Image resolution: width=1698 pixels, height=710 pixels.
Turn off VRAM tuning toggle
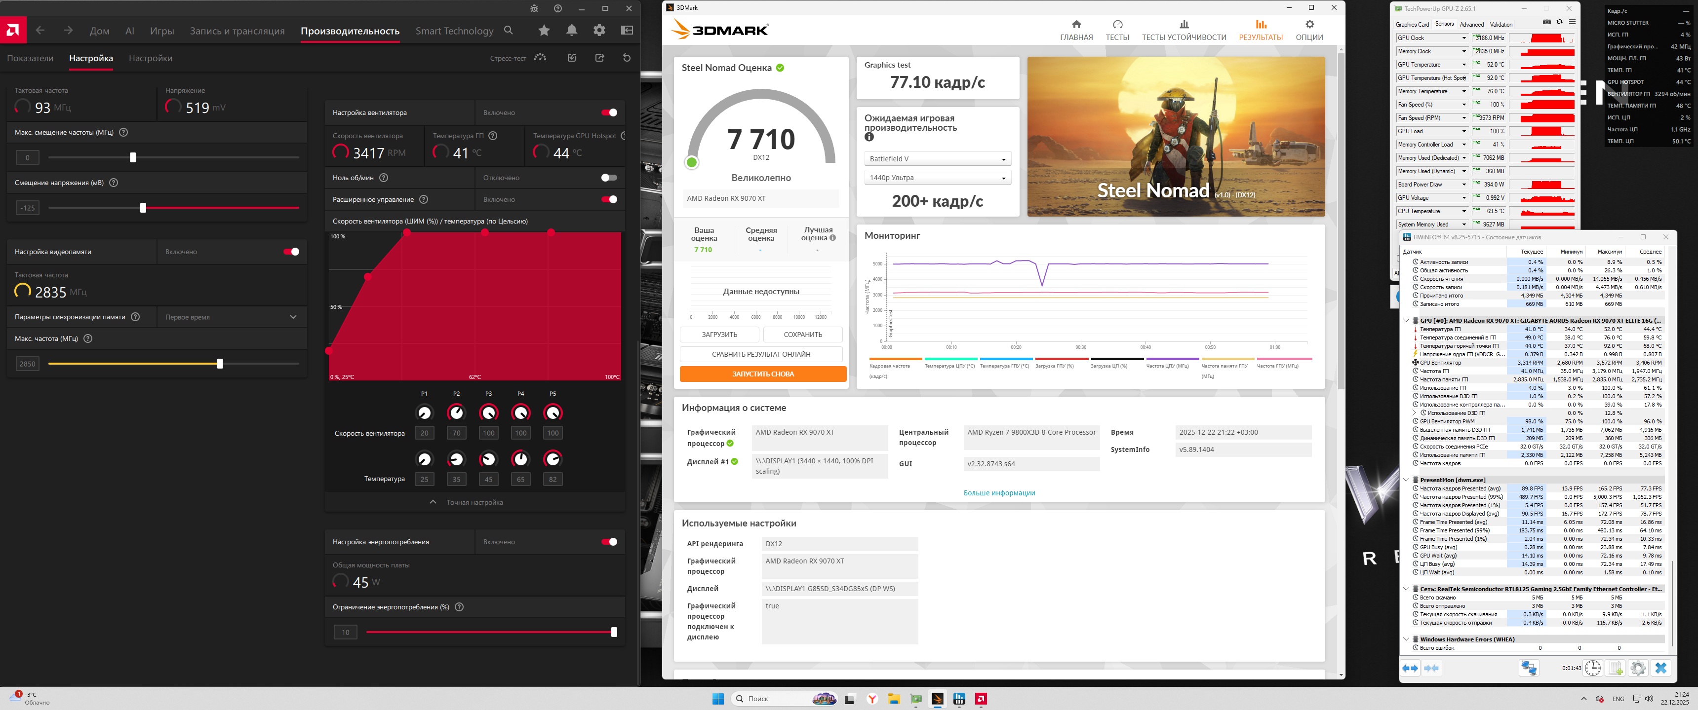click(291, 252)
